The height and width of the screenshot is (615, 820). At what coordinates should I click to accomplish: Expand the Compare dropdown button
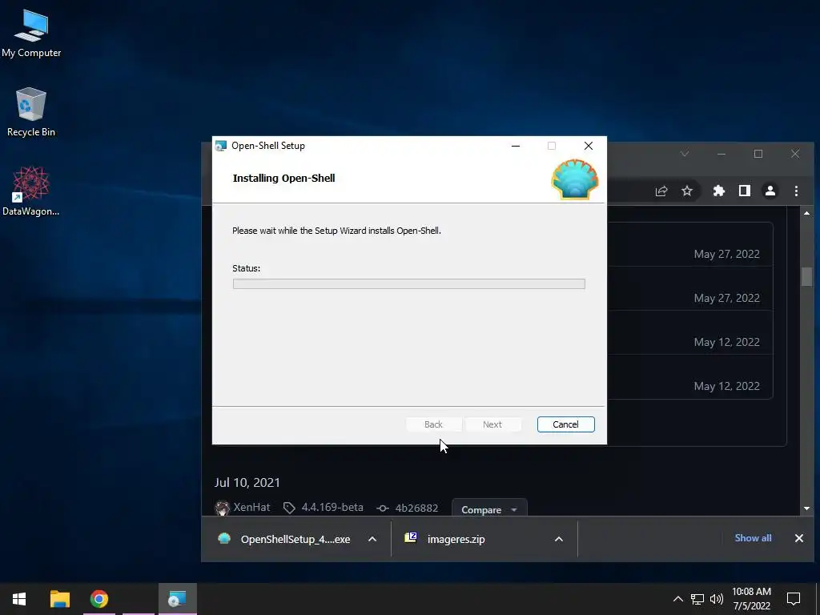(x=489, y=509)
